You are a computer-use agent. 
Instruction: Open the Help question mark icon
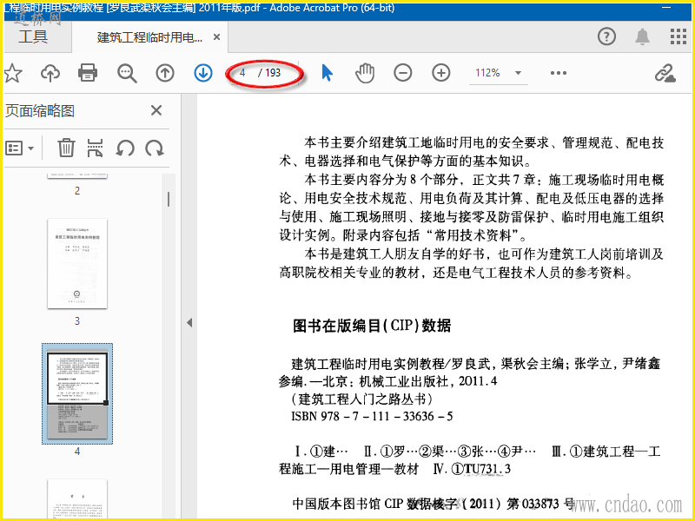click(x=606, y=36)
